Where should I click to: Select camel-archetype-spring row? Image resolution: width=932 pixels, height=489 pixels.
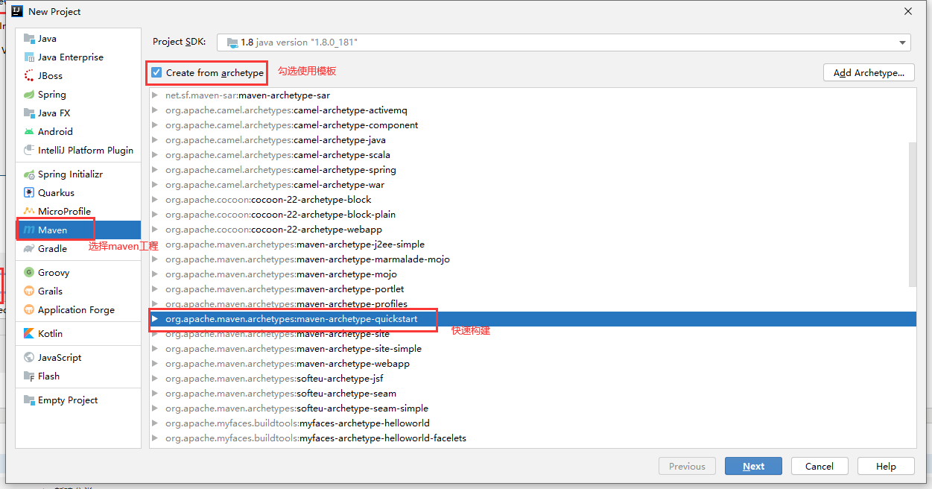coord(533,170)
